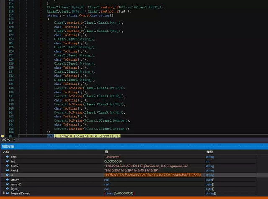Select the 'logicalDrives' variable icon
Viewport: 268px width, 199px height.
click(8, 193)
